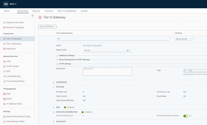
Task: Collapse the sidebar with double-chevron icon
Action: [33, 16]
